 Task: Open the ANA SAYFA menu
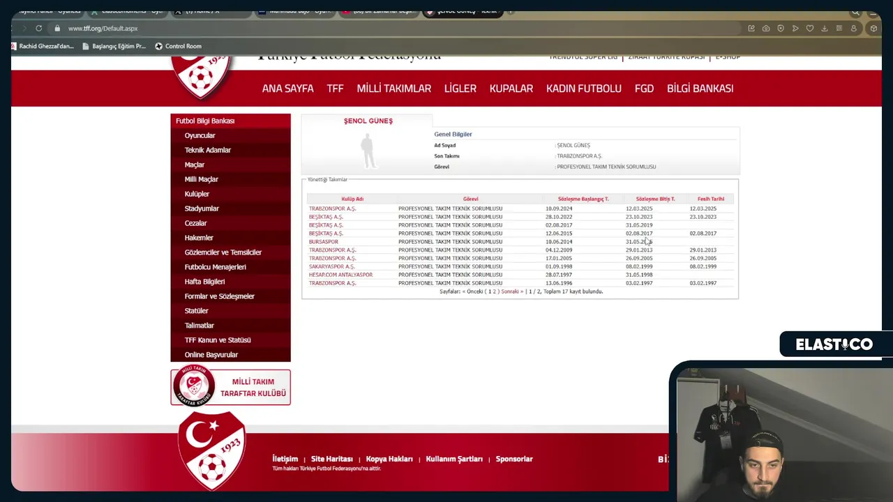tap(287, 89)
